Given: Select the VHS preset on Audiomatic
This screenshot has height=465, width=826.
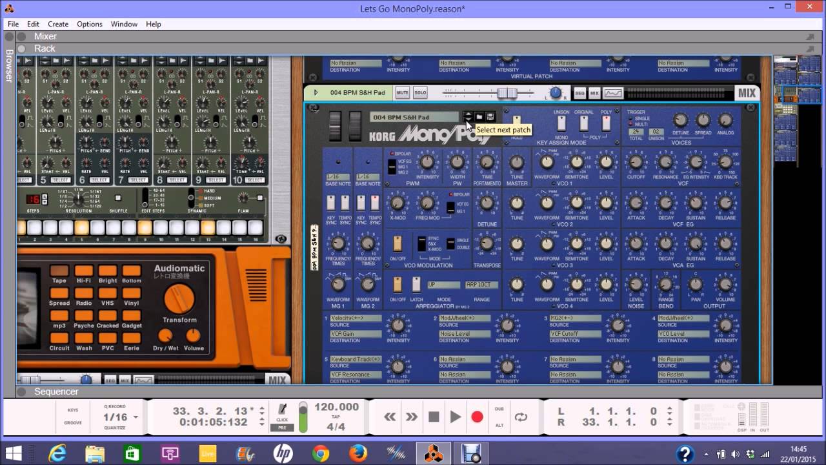Looking at the screenshot, I should [x=108, y=293].
